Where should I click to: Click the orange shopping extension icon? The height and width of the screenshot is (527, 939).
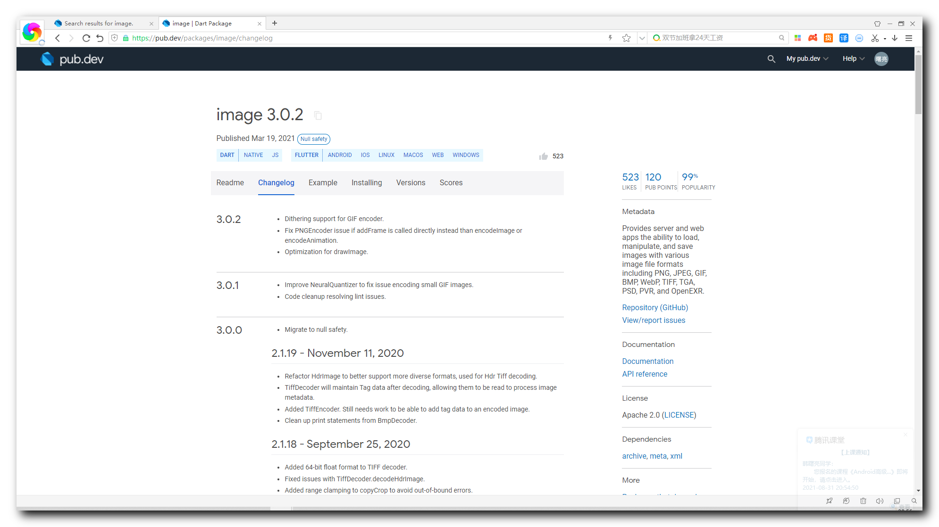(x=828, y=38)
